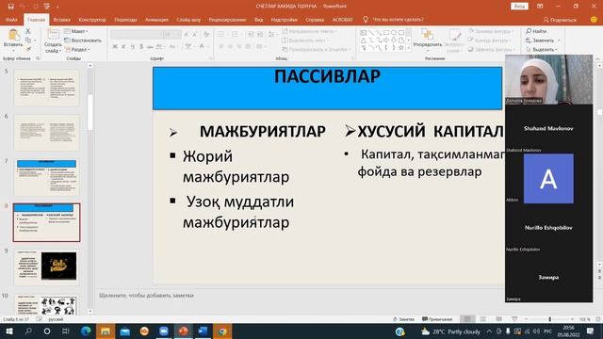This screenshot has height=339, width=603.
Task: Click Восстановить (Reset) slide button
Action: (83, 40)
